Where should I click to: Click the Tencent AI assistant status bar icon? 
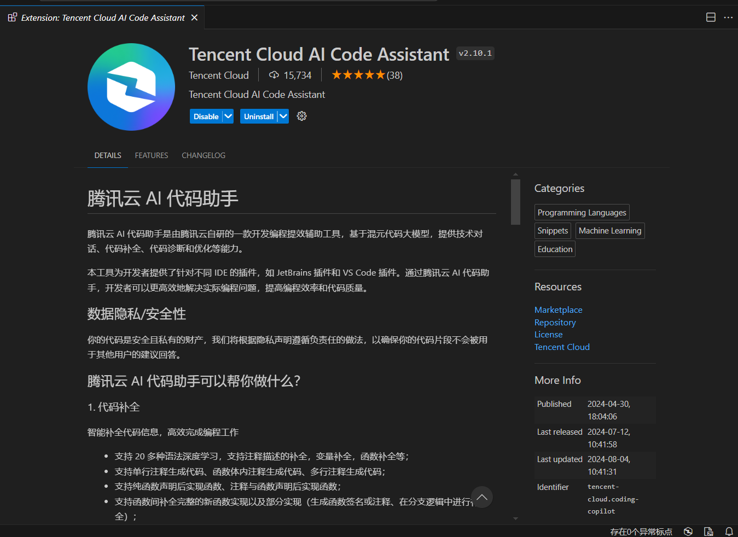click(688, 532)
